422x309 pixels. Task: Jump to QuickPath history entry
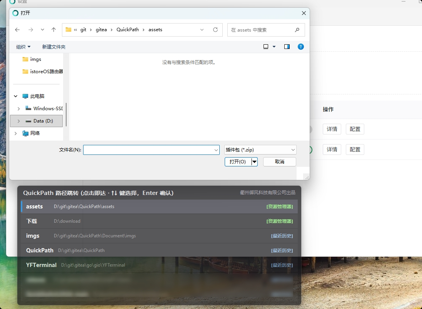point(159,250)
